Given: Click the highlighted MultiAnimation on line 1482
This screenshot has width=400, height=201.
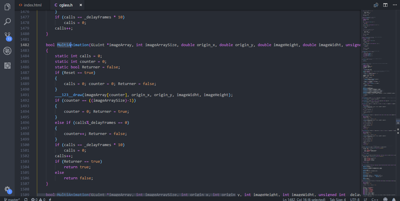Looking at the screenshot, I should click(x=73, y=45).
